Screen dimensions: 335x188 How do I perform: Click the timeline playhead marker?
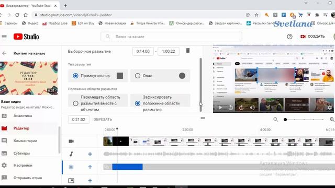[117, 129]
